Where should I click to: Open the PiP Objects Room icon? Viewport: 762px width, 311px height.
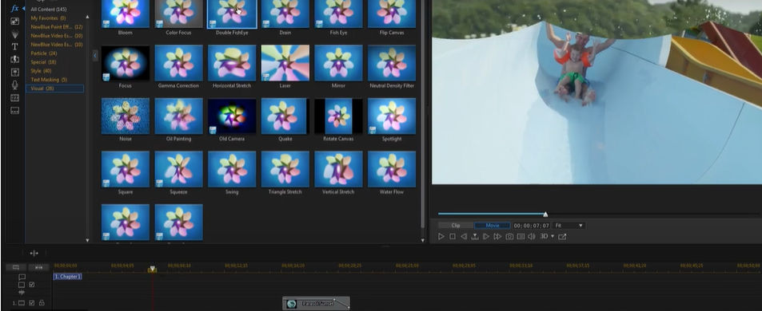click(x=14, y=22)
